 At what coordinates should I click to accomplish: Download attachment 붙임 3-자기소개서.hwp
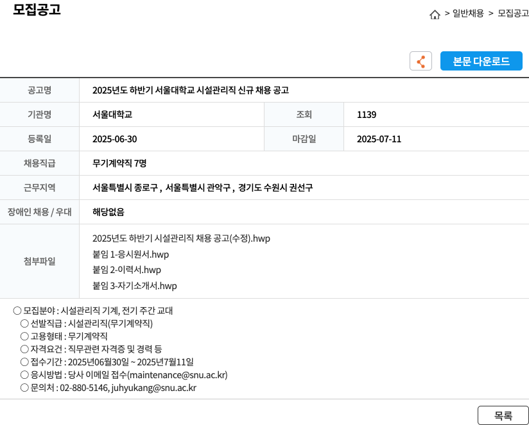click(135, 286)
